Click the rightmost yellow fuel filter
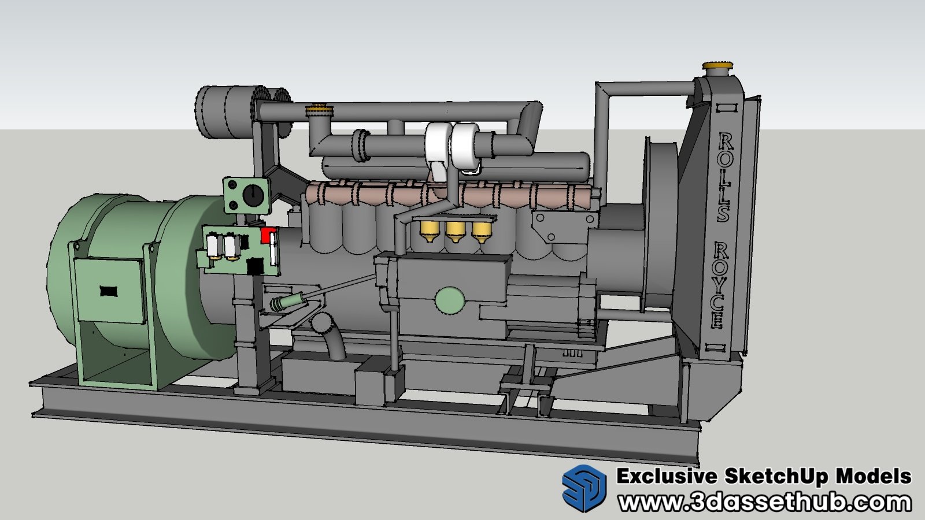The image size is (925, 520). [x=481, y=231]
